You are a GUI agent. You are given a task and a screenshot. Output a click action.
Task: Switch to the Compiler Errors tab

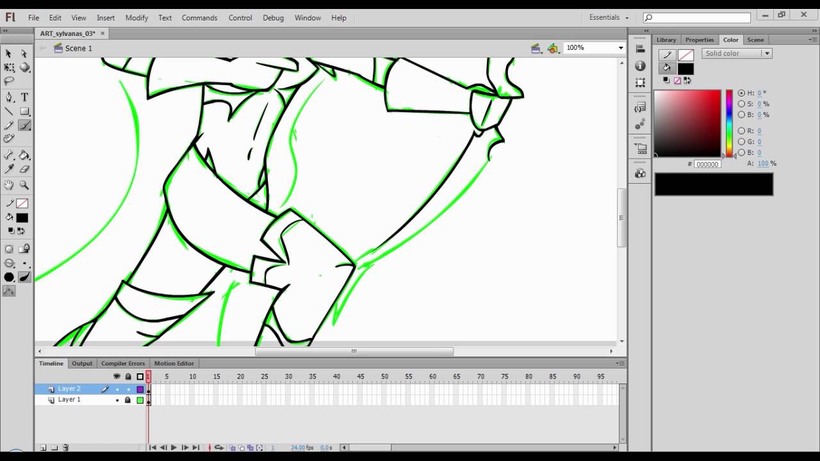click(x=123, y=363)
